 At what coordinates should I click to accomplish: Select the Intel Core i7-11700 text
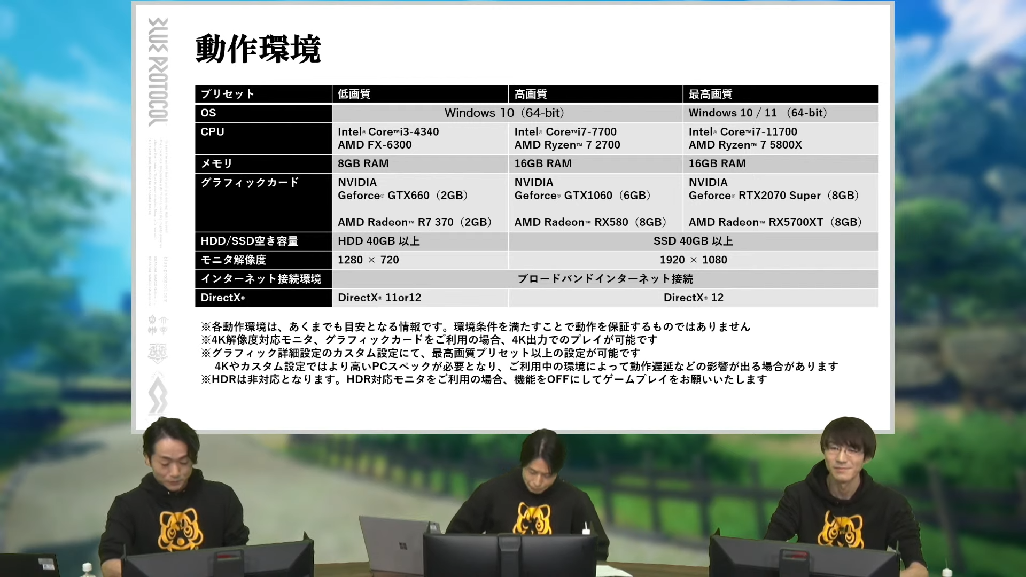point(743,132)
